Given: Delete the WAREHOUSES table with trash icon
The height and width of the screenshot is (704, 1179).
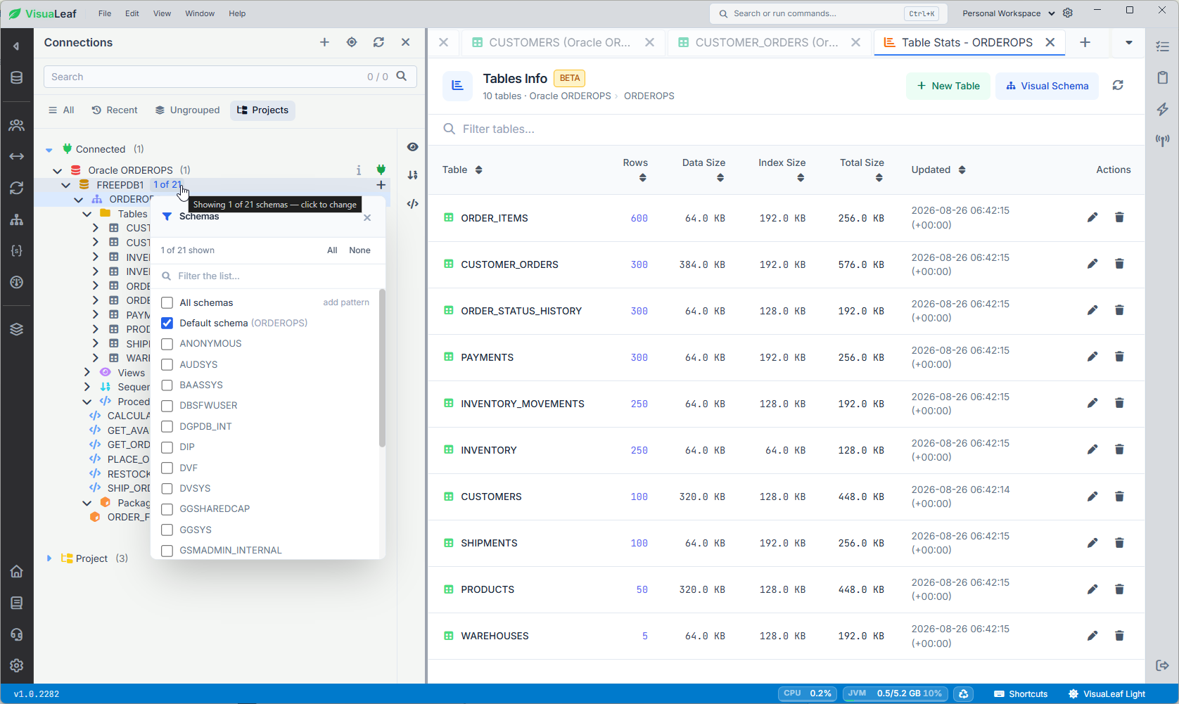Looking at the screenshot, I should [x=1119, y=635].
